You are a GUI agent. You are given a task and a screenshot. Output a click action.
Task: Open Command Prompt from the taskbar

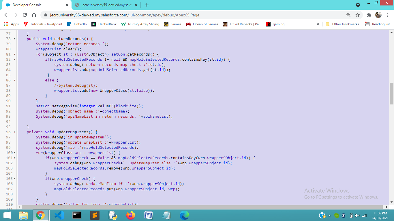coord(76,215)
